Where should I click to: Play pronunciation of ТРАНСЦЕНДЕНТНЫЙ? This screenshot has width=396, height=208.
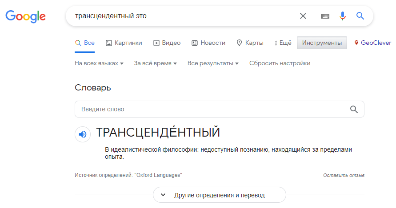pyautogui.click(x=83, y=134)
